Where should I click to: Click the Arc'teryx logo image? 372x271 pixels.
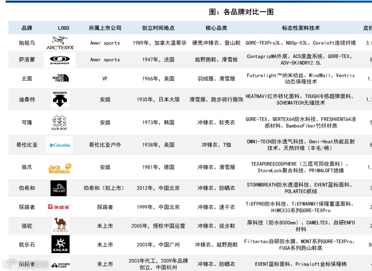[60, 43]
